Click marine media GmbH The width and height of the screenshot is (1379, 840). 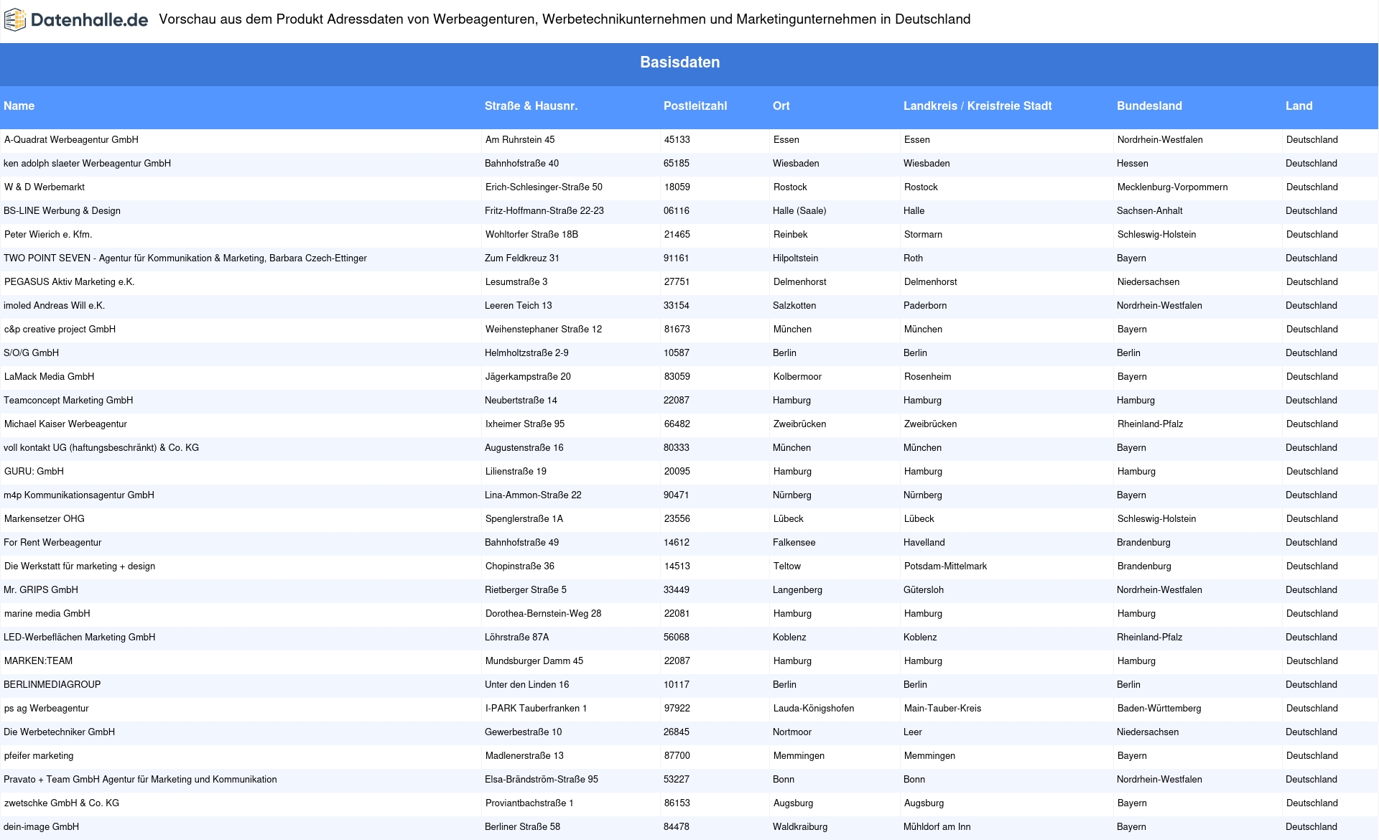tap(47, 614)
